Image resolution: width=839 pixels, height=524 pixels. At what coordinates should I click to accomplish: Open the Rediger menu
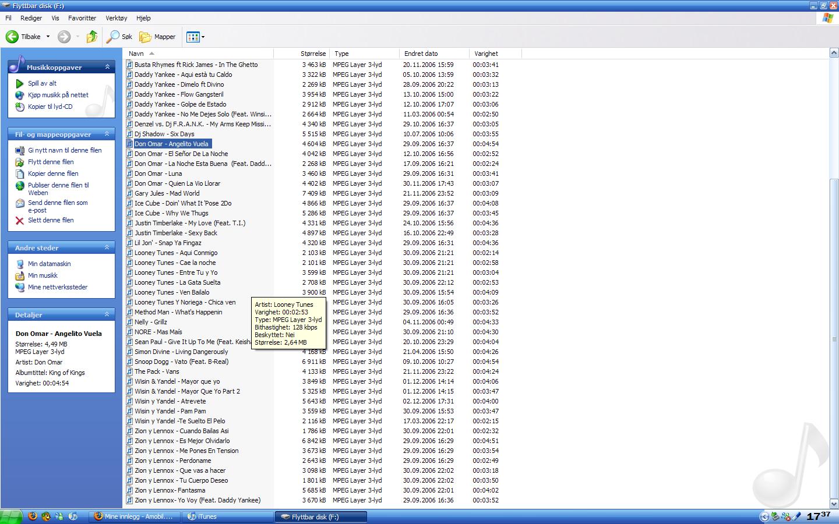coord(31,18)
